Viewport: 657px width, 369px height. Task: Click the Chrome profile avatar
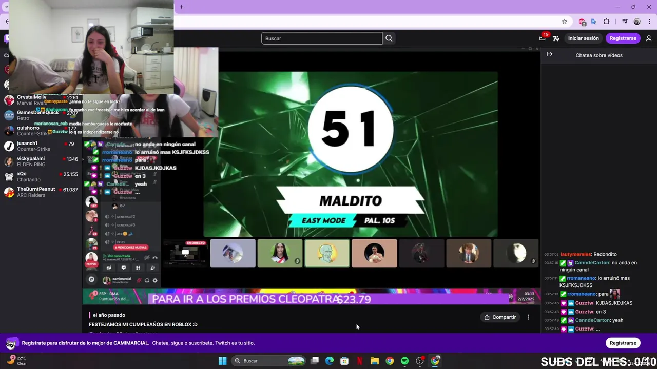[x=637, y=22]
